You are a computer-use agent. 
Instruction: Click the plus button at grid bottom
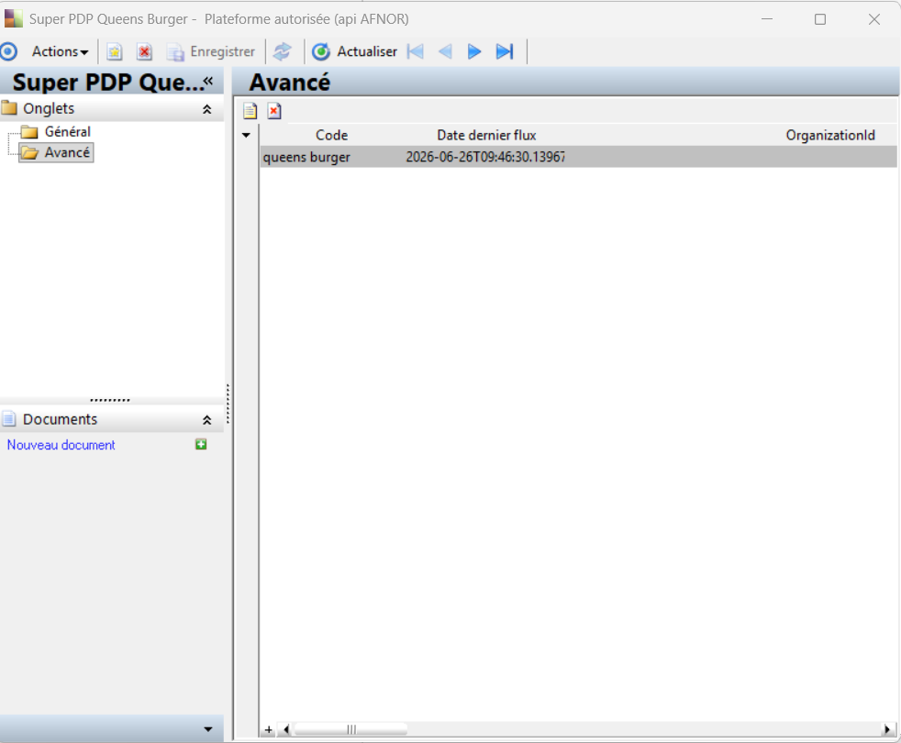click(x=268, y=730)
